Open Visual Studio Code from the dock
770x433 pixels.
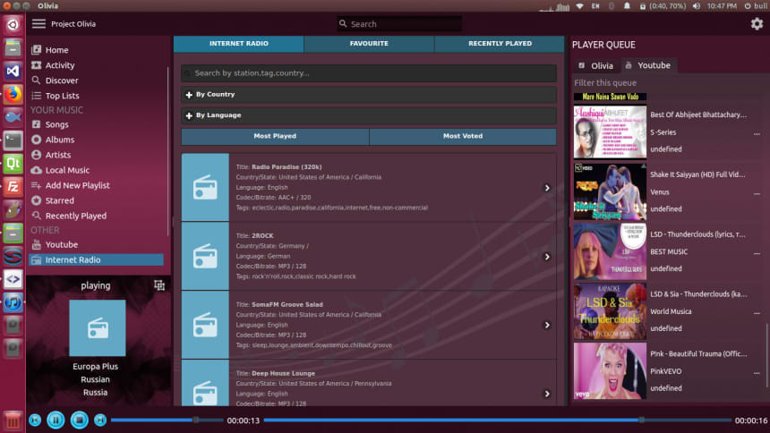13,71
